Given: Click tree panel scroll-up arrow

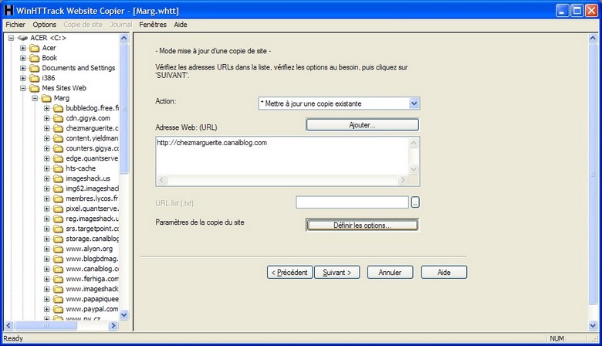Looking at the screenshot, I should pos(123,38).
